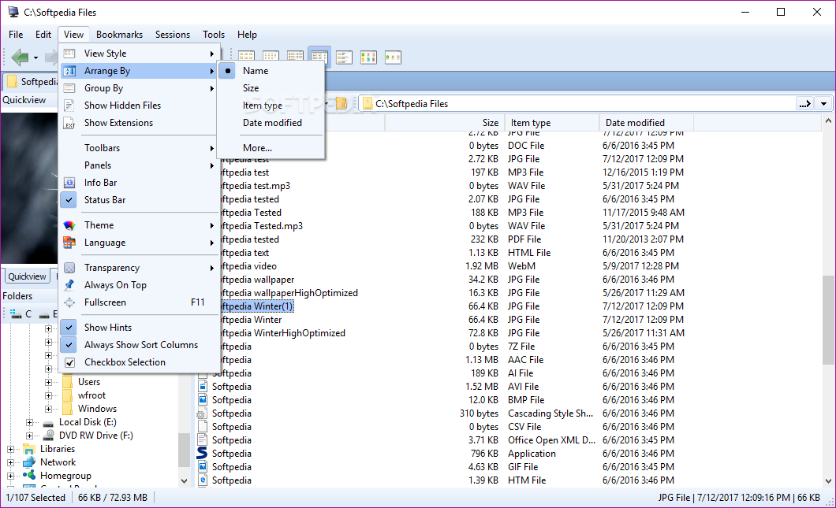Expand the Local Disk (E:) tree node
The width and height of the screenshot is (836, 508).
tap(29, 422)
